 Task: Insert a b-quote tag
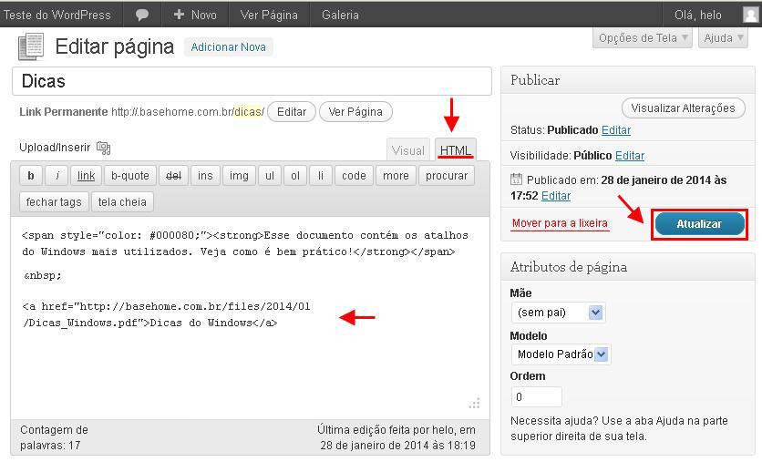[129, 176]
